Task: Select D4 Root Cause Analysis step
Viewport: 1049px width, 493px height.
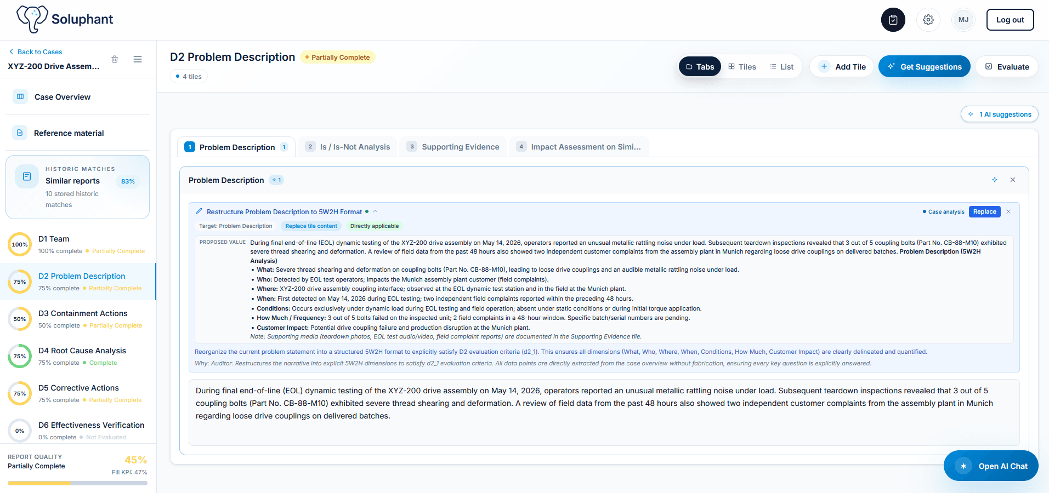Action: (78, 356)
